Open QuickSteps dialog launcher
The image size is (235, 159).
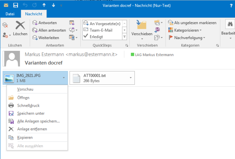[x=127, y=45]
